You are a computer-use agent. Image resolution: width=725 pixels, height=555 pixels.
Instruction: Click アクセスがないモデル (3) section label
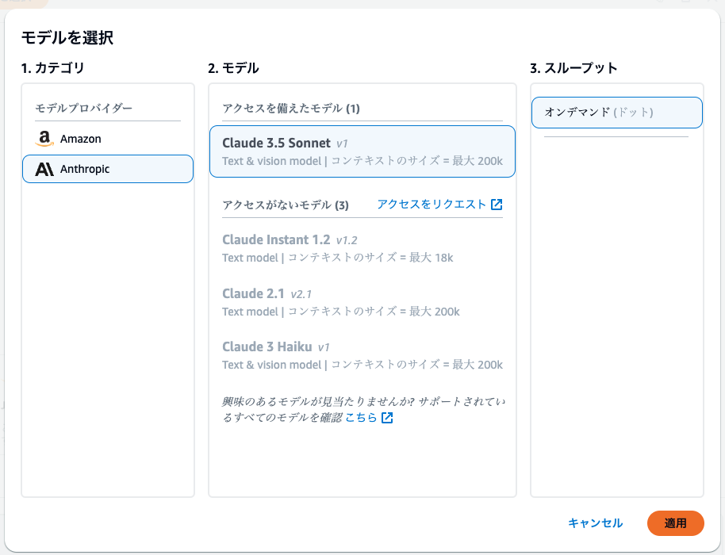tap(286, 205)
